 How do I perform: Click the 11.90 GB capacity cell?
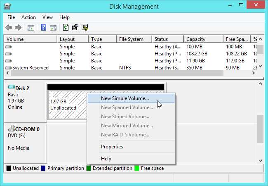[x=195, y=61]
